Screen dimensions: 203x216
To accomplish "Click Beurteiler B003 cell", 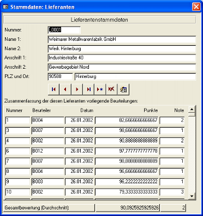I will click(x=47, y=182).
